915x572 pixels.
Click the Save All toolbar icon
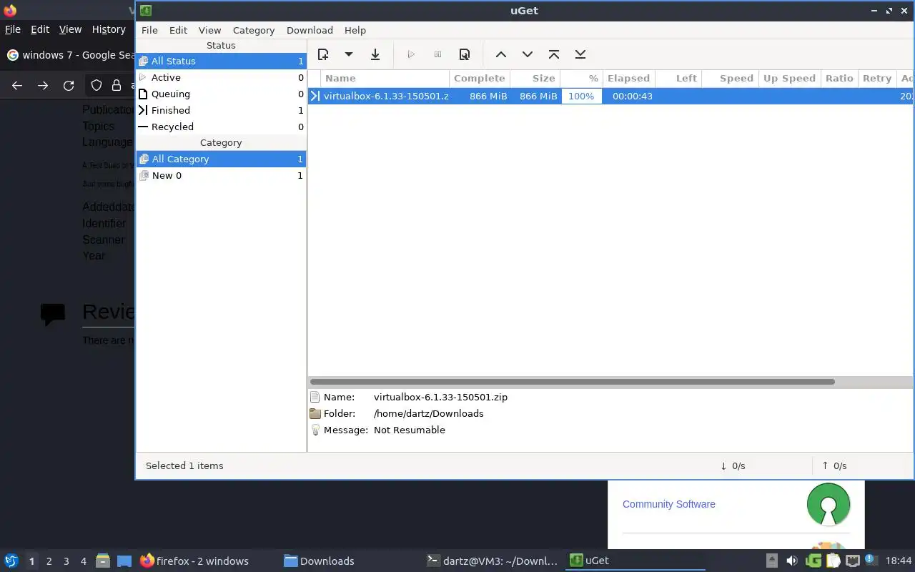(375, 54)
